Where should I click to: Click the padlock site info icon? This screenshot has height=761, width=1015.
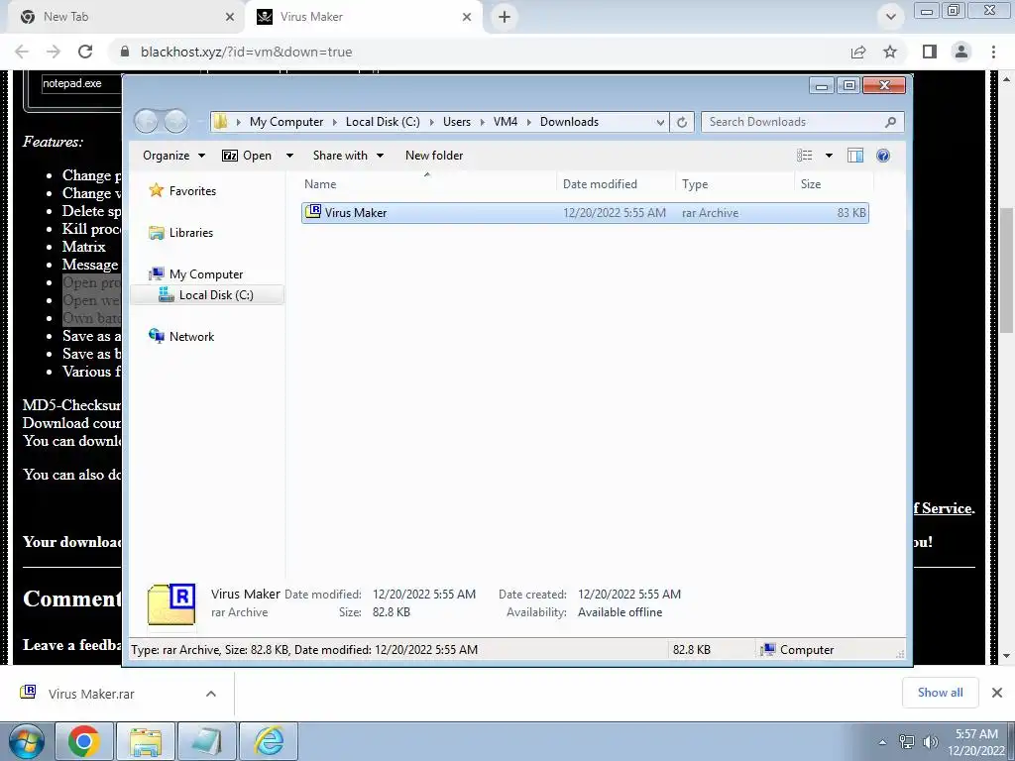click(126, 52)
